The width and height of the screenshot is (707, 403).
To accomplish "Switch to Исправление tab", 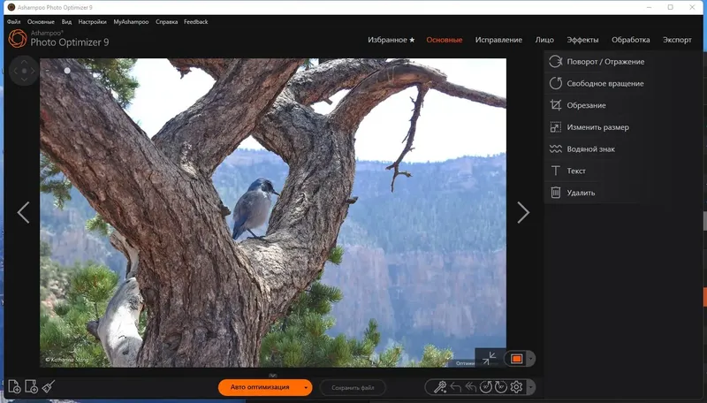I will 498,40.
